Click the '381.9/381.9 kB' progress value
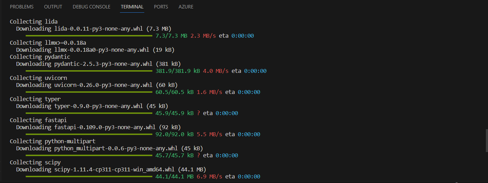The height and width of the screenshot is (183, 488). point(178,71)
